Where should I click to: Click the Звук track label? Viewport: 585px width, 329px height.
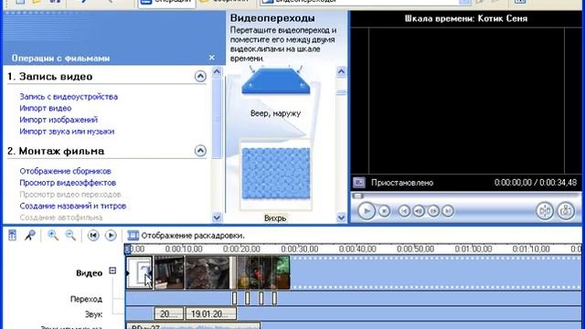93,314
